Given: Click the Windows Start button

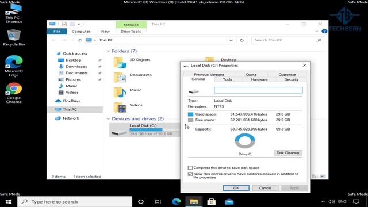Looking at the screenshot, I should click(9, 202).
